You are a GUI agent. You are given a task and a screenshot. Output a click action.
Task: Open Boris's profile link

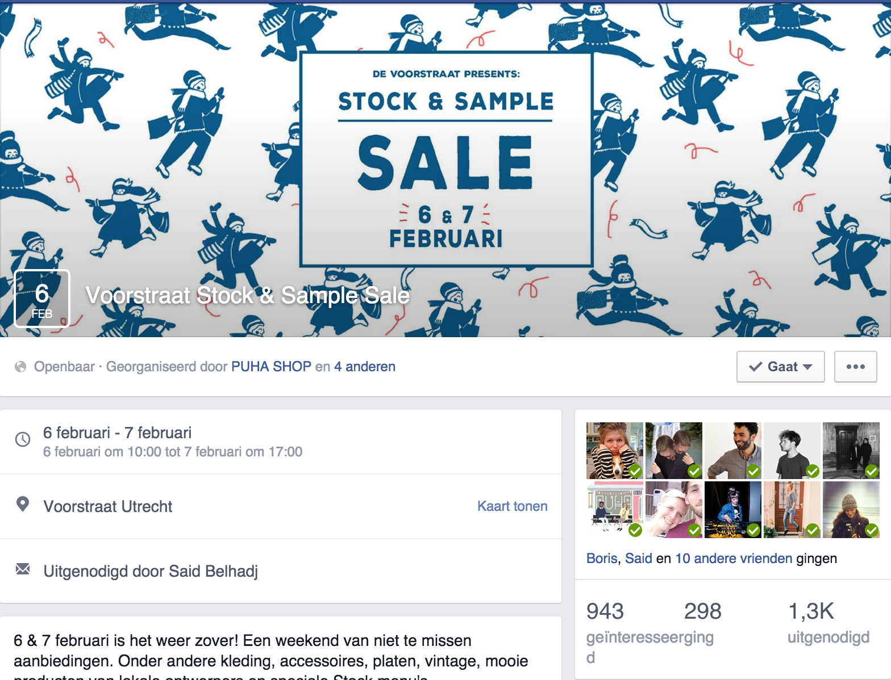[602, 559]
